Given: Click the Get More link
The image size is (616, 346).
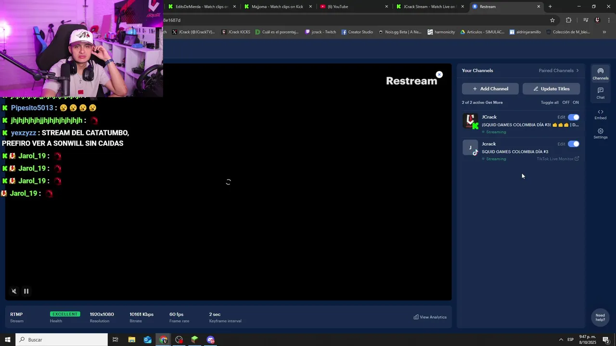Looking at the screenshot, I should pos(494,102).
